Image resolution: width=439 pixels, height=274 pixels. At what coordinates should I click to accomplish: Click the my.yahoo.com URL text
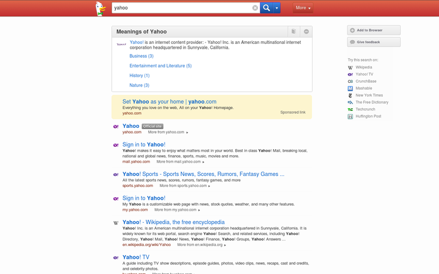click(x=135, y=210)
